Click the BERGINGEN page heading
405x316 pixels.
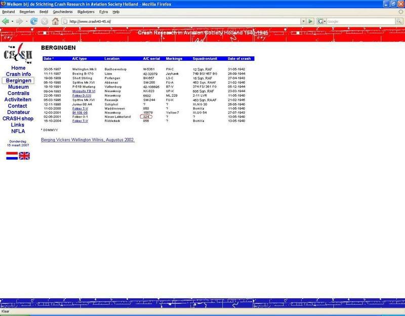tap(58, 48)
